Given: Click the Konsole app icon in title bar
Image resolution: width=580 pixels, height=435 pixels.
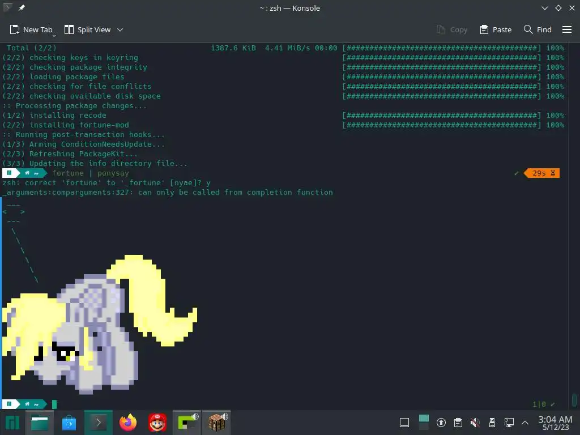Looking at the screenshot, I should click(x=7, y=8).
